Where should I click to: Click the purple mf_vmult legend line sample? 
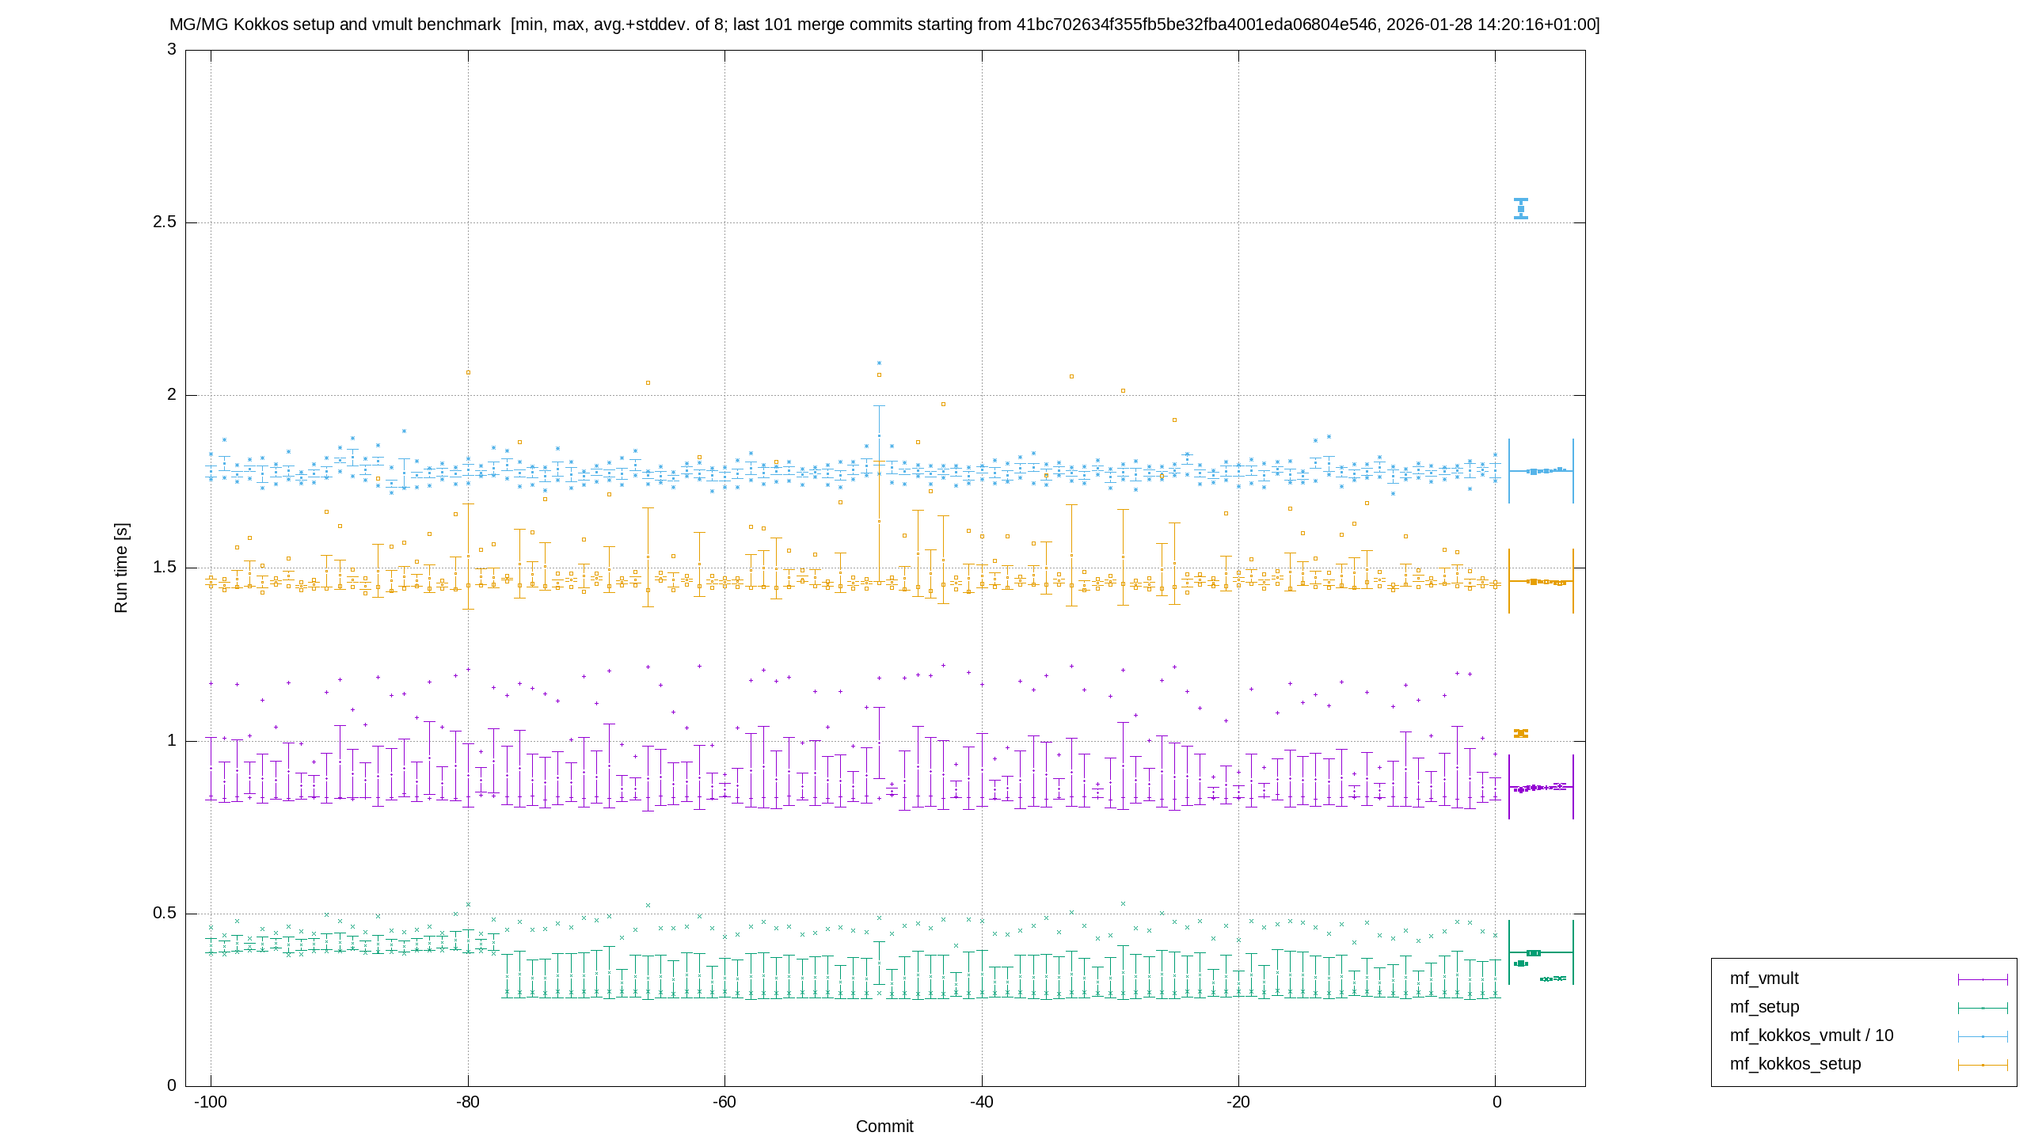pos(1983,979)
